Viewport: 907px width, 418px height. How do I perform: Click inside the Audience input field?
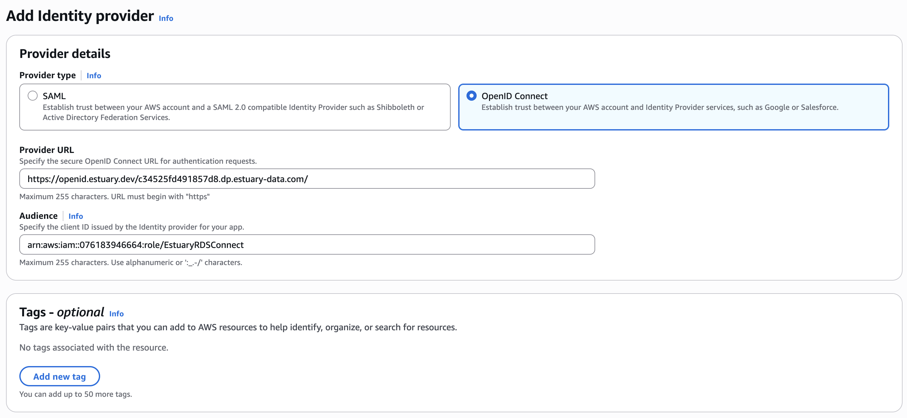[306, 244]
